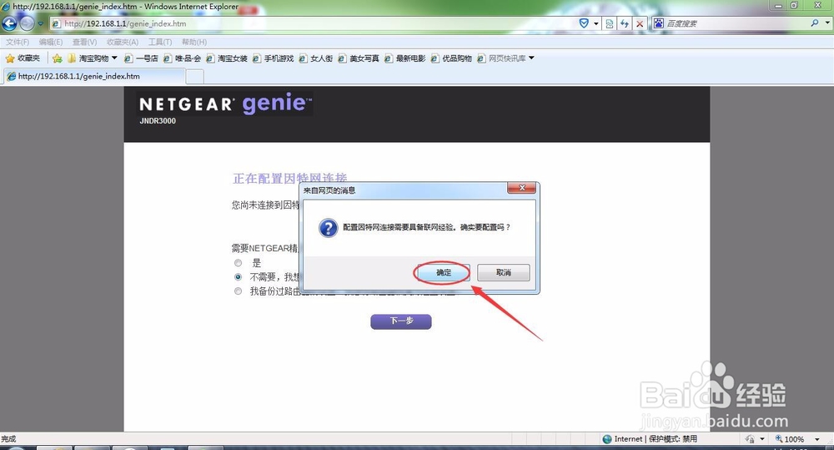The width and height of the screenshot is (834, 450).
Task: Select the 我备份过路由 radio option
Action: (x=238, y=291)
